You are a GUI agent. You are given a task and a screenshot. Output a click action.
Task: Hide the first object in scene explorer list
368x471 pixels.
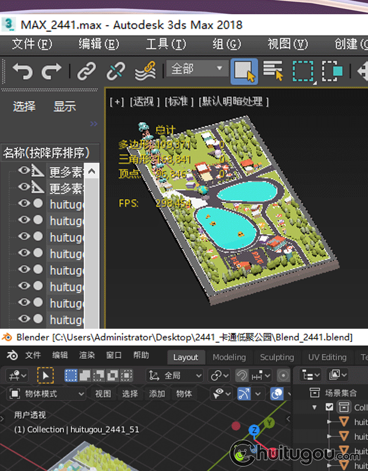24,171
